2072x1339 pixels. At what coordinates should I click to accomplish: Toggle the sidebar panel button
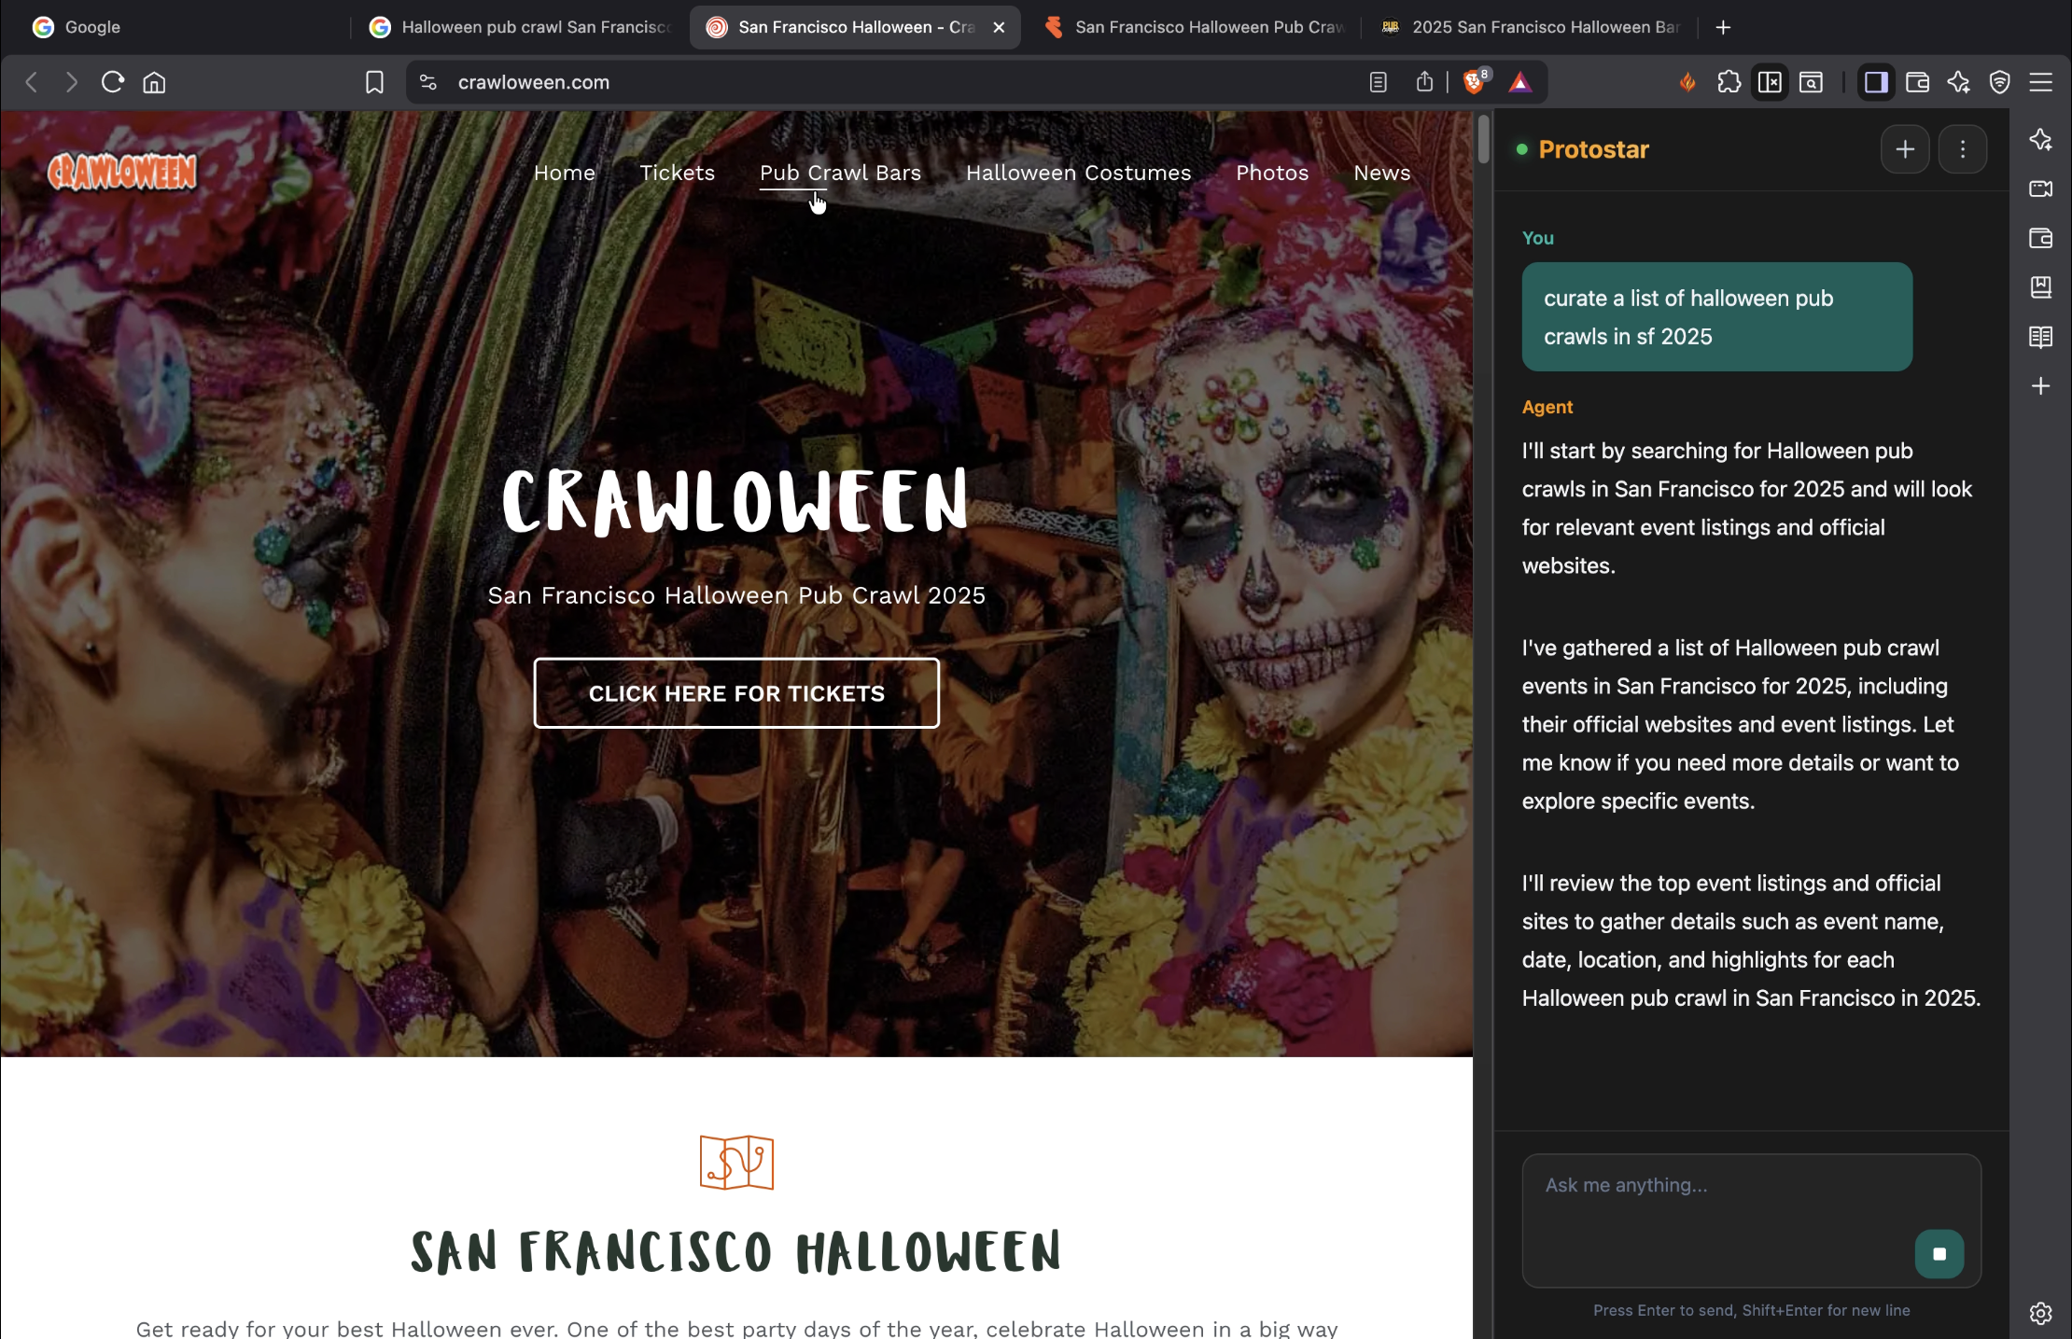(x=1876, y=83)
